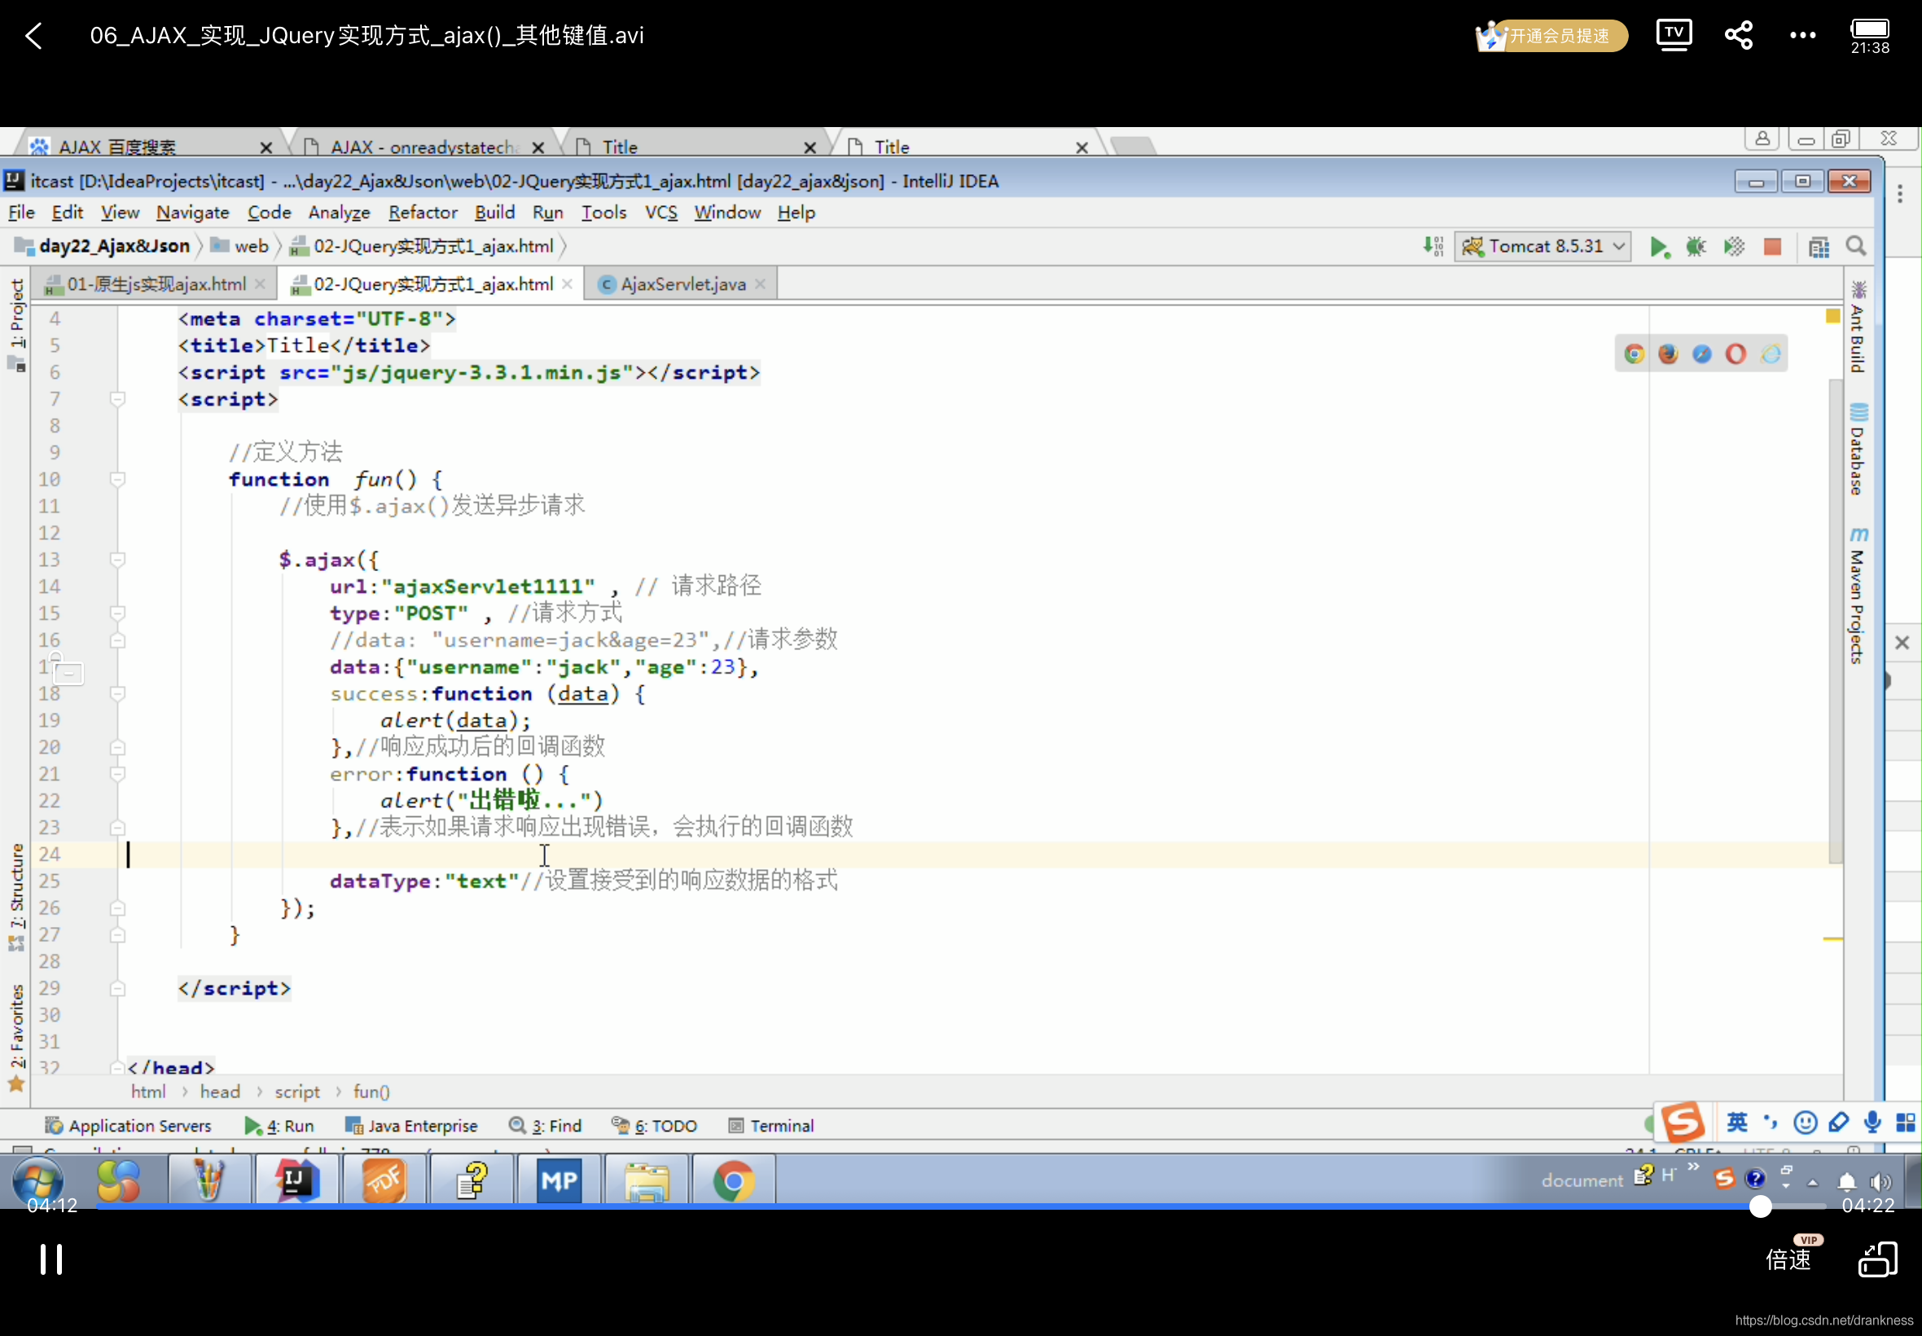Open the file explorer taskbar icon
This screenshot has height=1336, width=1922.
point(645,1180)
